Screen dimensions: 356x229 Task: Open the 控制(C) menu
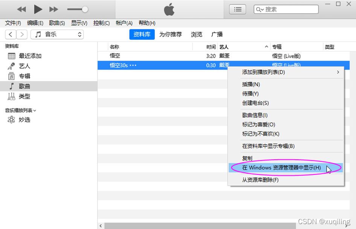click(x=101, y=23)
